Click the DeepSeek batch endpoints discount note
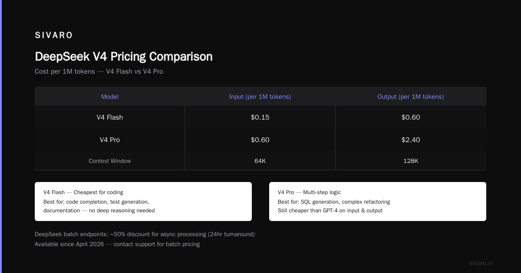The image size is (521, 273). [x=145, y=234]
